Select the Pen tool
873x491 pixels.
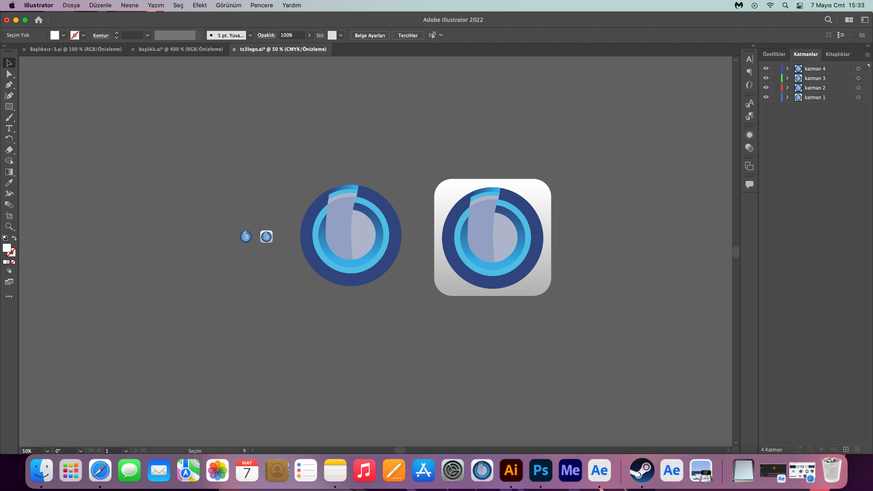point(9,85)
